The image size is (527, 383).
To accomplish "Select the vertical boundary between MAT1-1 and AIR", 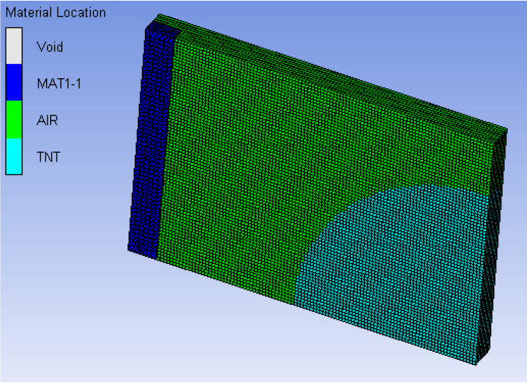I will 166,143.
